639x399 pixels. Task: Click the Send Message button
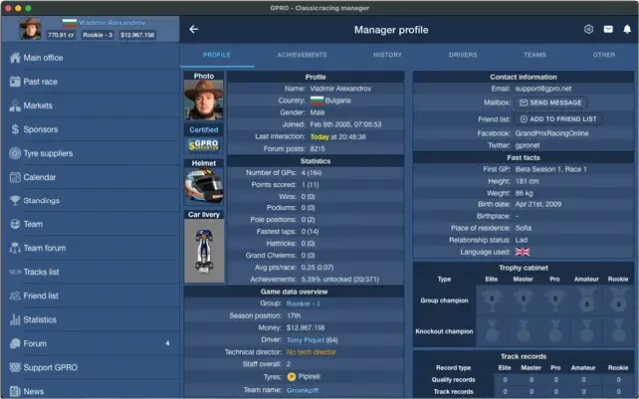(550, 102)
